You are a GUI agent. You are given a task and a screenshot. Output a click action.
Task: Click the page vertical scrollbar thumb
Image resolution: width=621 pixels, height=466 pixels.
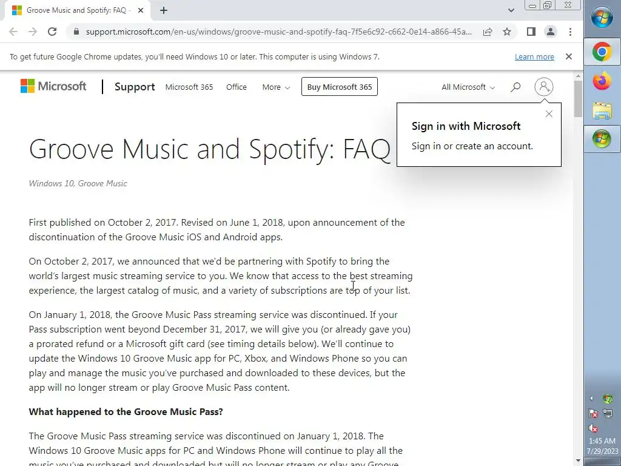pyautogui.click(x=578, y=99)
